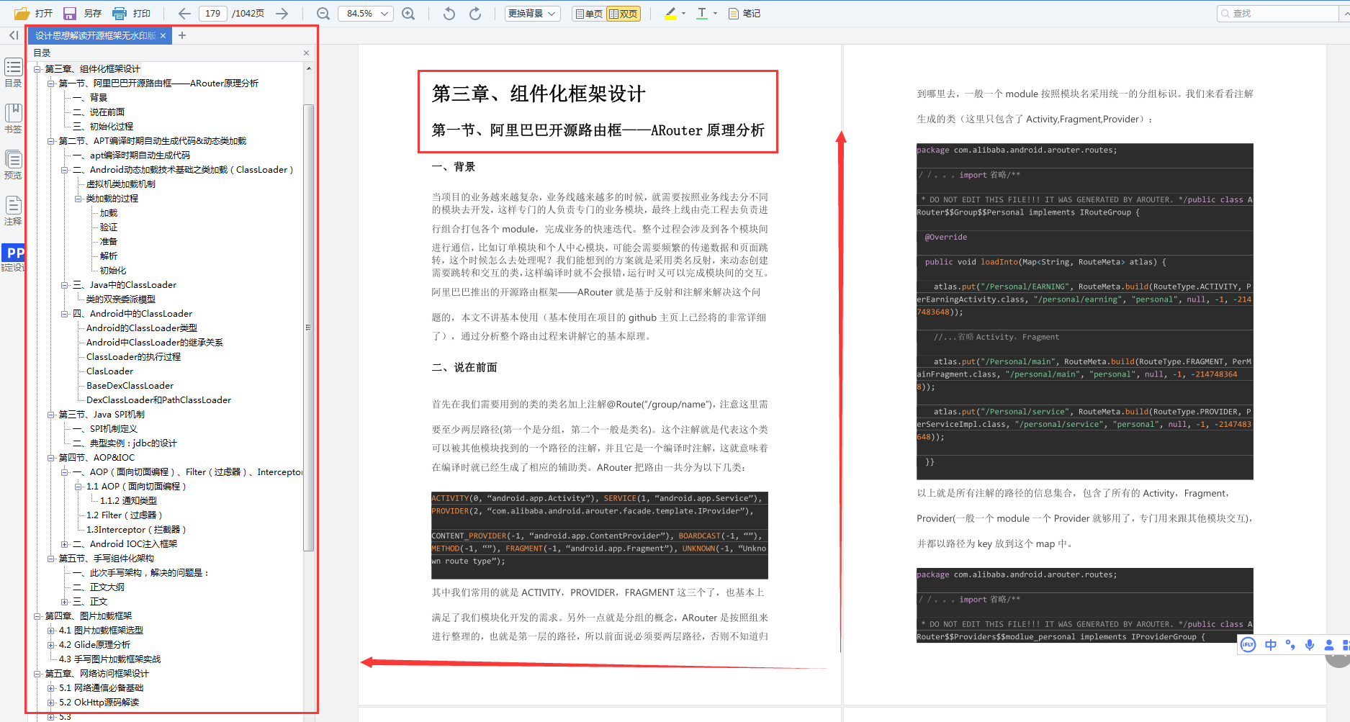Open 5.1 网络通信必备基础 outline entry
This screenshot has height=722, width=1350.
tap(102, 688)
